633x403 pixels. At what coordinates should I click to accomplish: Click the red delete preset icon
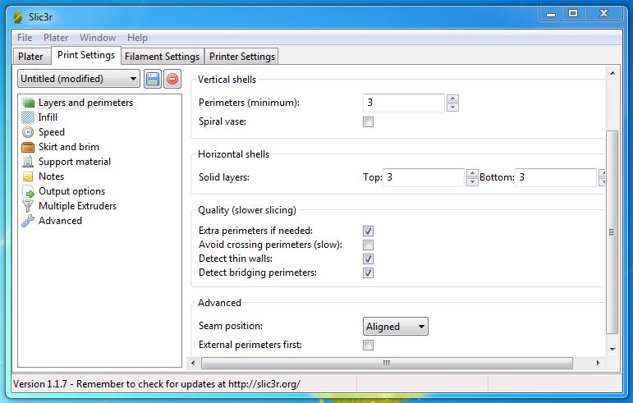click(172, 79)
